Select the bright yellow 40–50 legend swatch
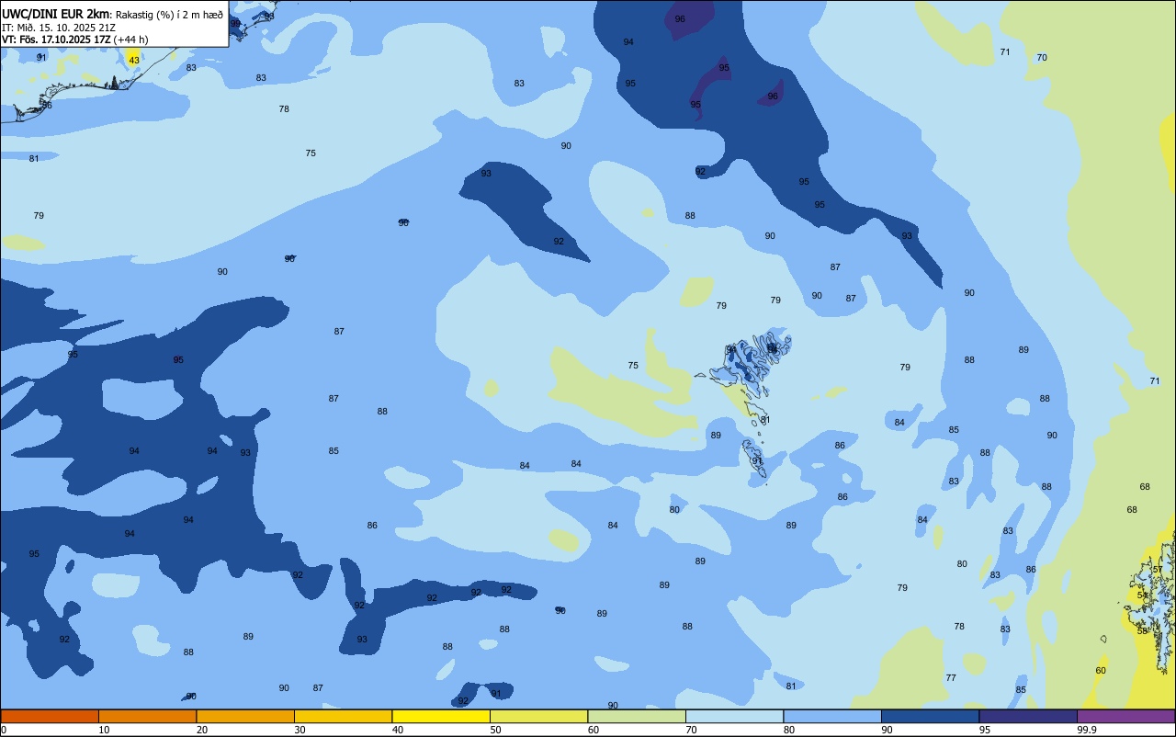The width and height of the screenshot is (1176, 737). coord(441,716)
